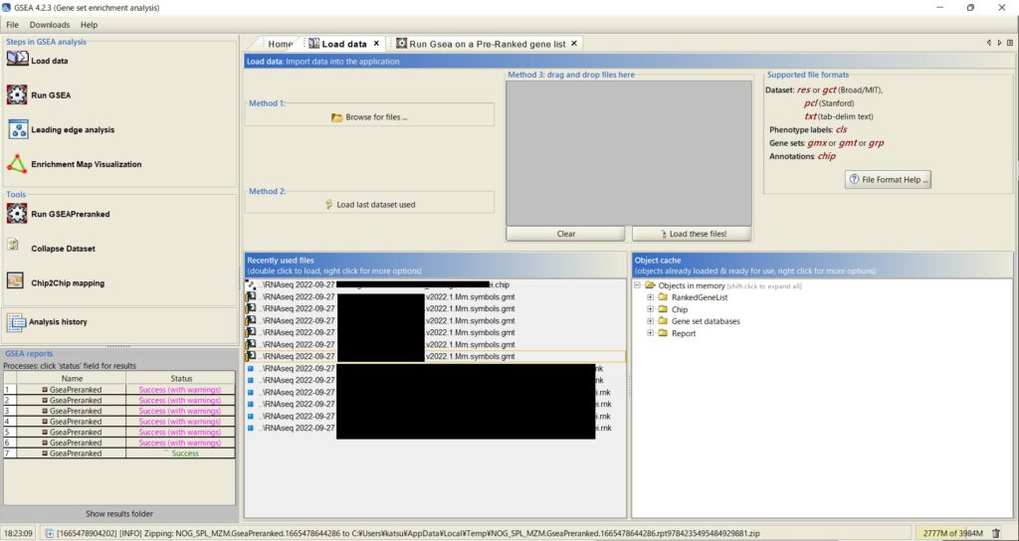Close the Load data tab

[376, 44]
